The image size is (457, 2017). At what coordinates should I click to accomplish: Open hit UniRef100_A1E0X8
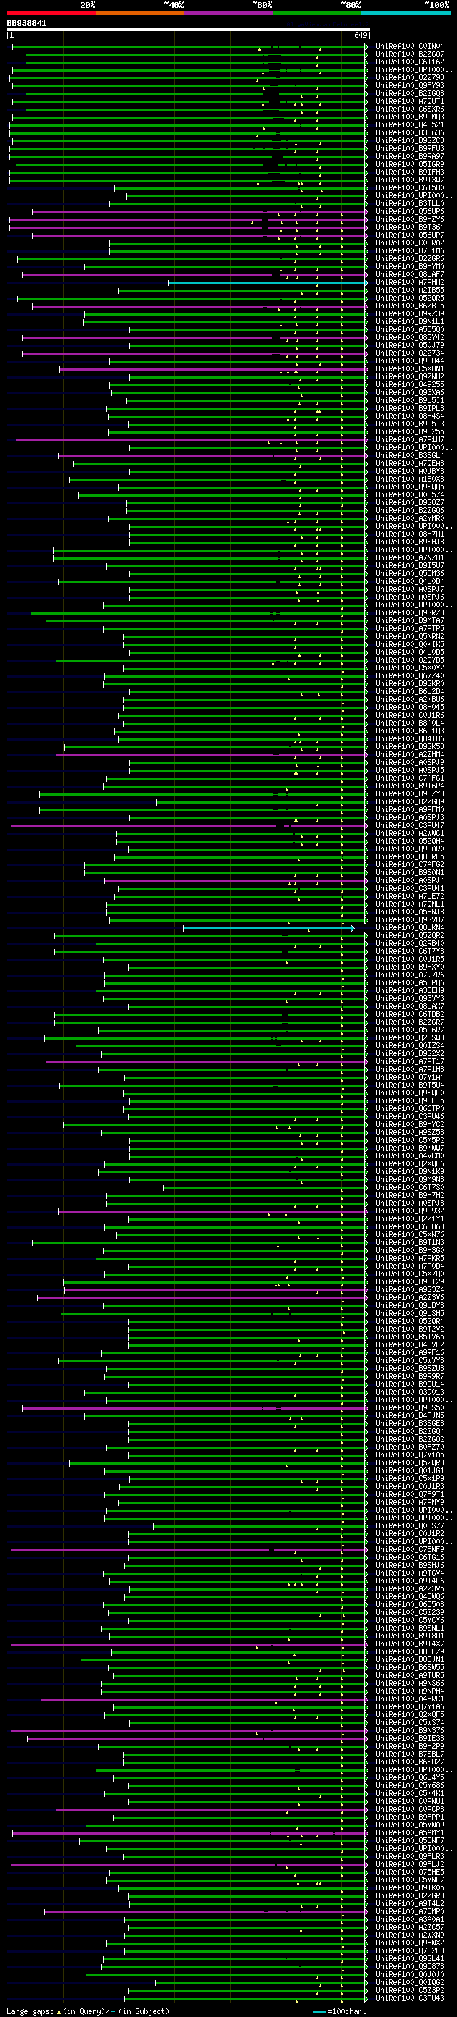click(410, 479)
